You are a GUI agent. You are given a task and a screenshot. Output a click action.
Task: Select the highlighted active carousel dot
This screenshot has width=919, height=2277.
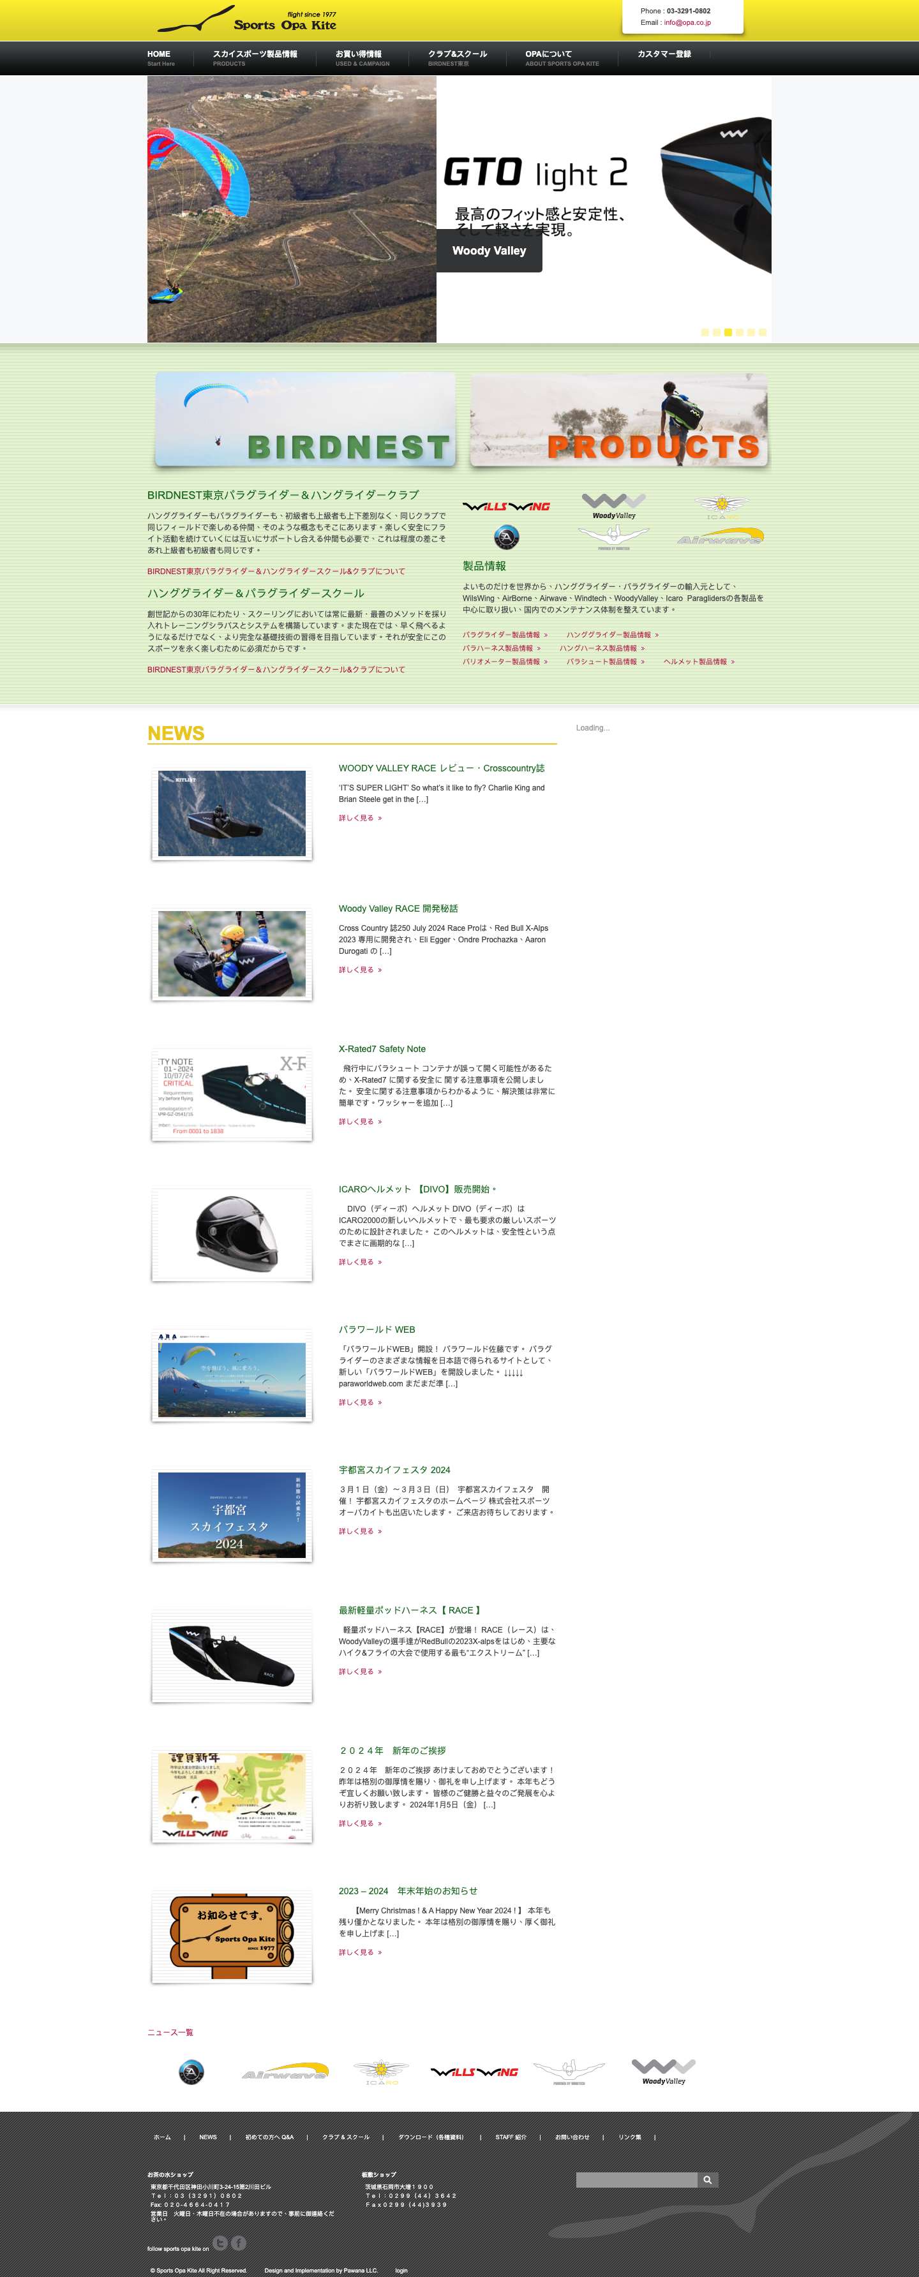click(x=728, y=332)
